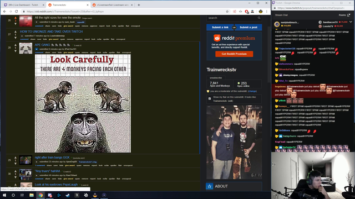355x199 pixels.
Task: Downvote the 'APE GANG' post
Action: [16, 51]
